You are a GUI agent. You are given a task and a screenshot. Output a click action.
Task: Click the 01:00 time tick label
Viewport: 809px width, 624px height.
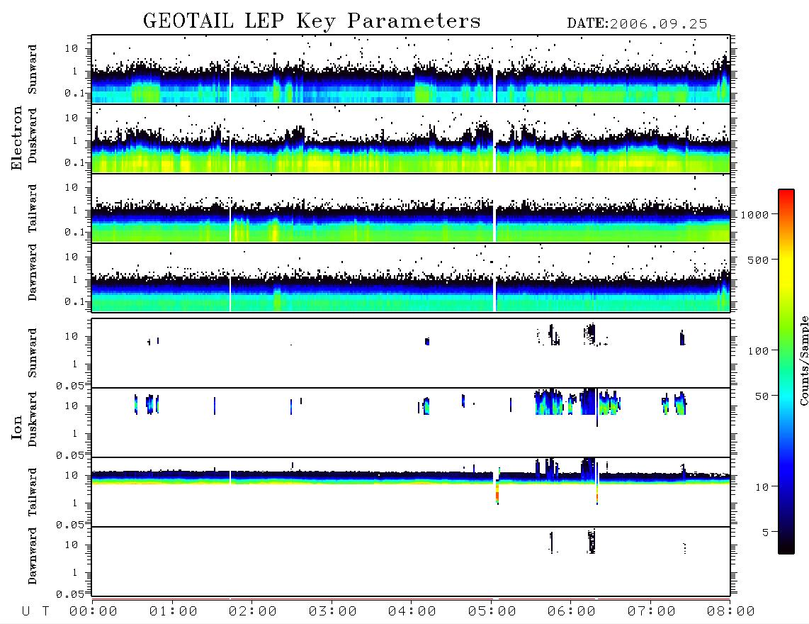(x=174, y=612)
